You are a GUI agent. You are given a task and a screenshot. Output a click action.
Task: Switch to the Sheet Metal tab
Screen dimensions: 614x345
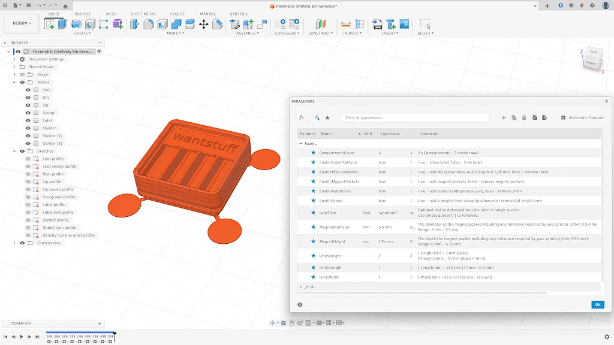click(143, 14)
